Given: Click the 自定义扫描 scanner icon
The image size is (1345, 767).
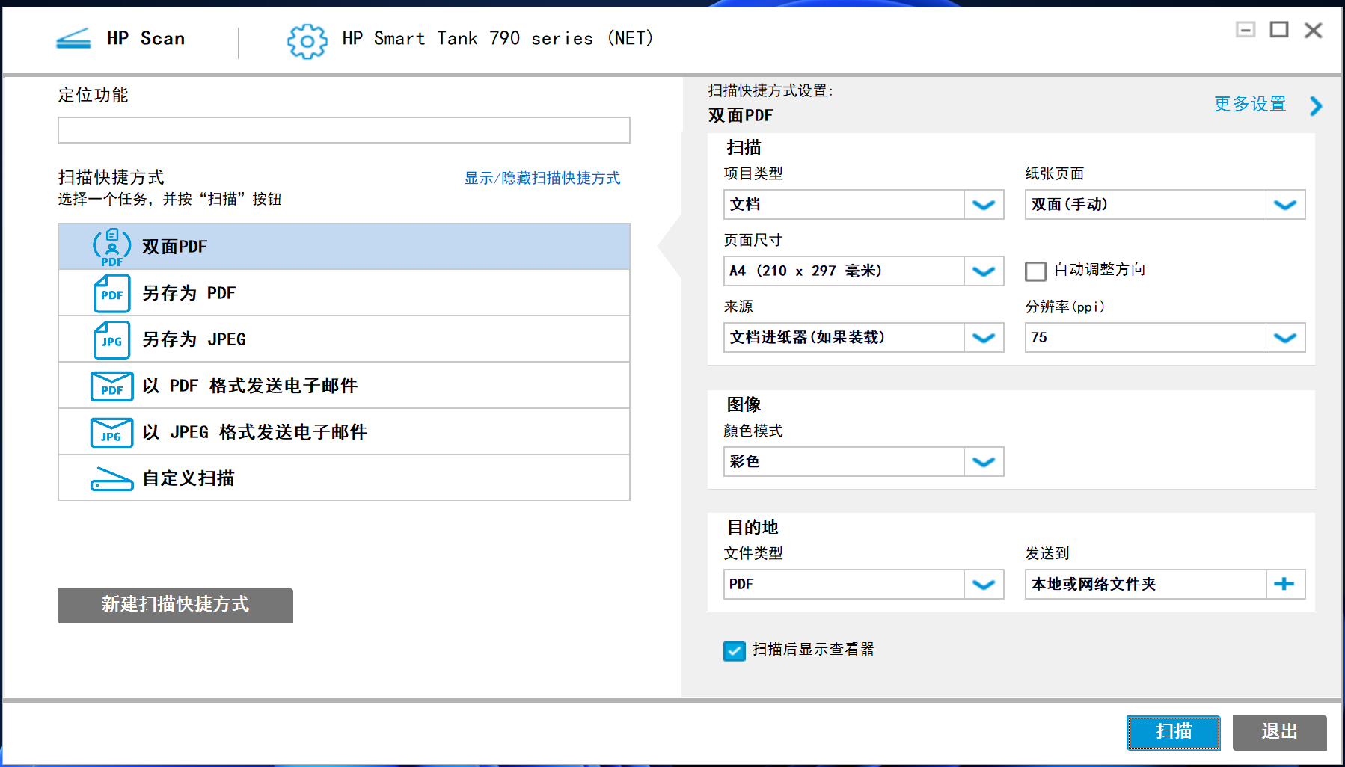Looking at the screenshot, I should [111, 478].
